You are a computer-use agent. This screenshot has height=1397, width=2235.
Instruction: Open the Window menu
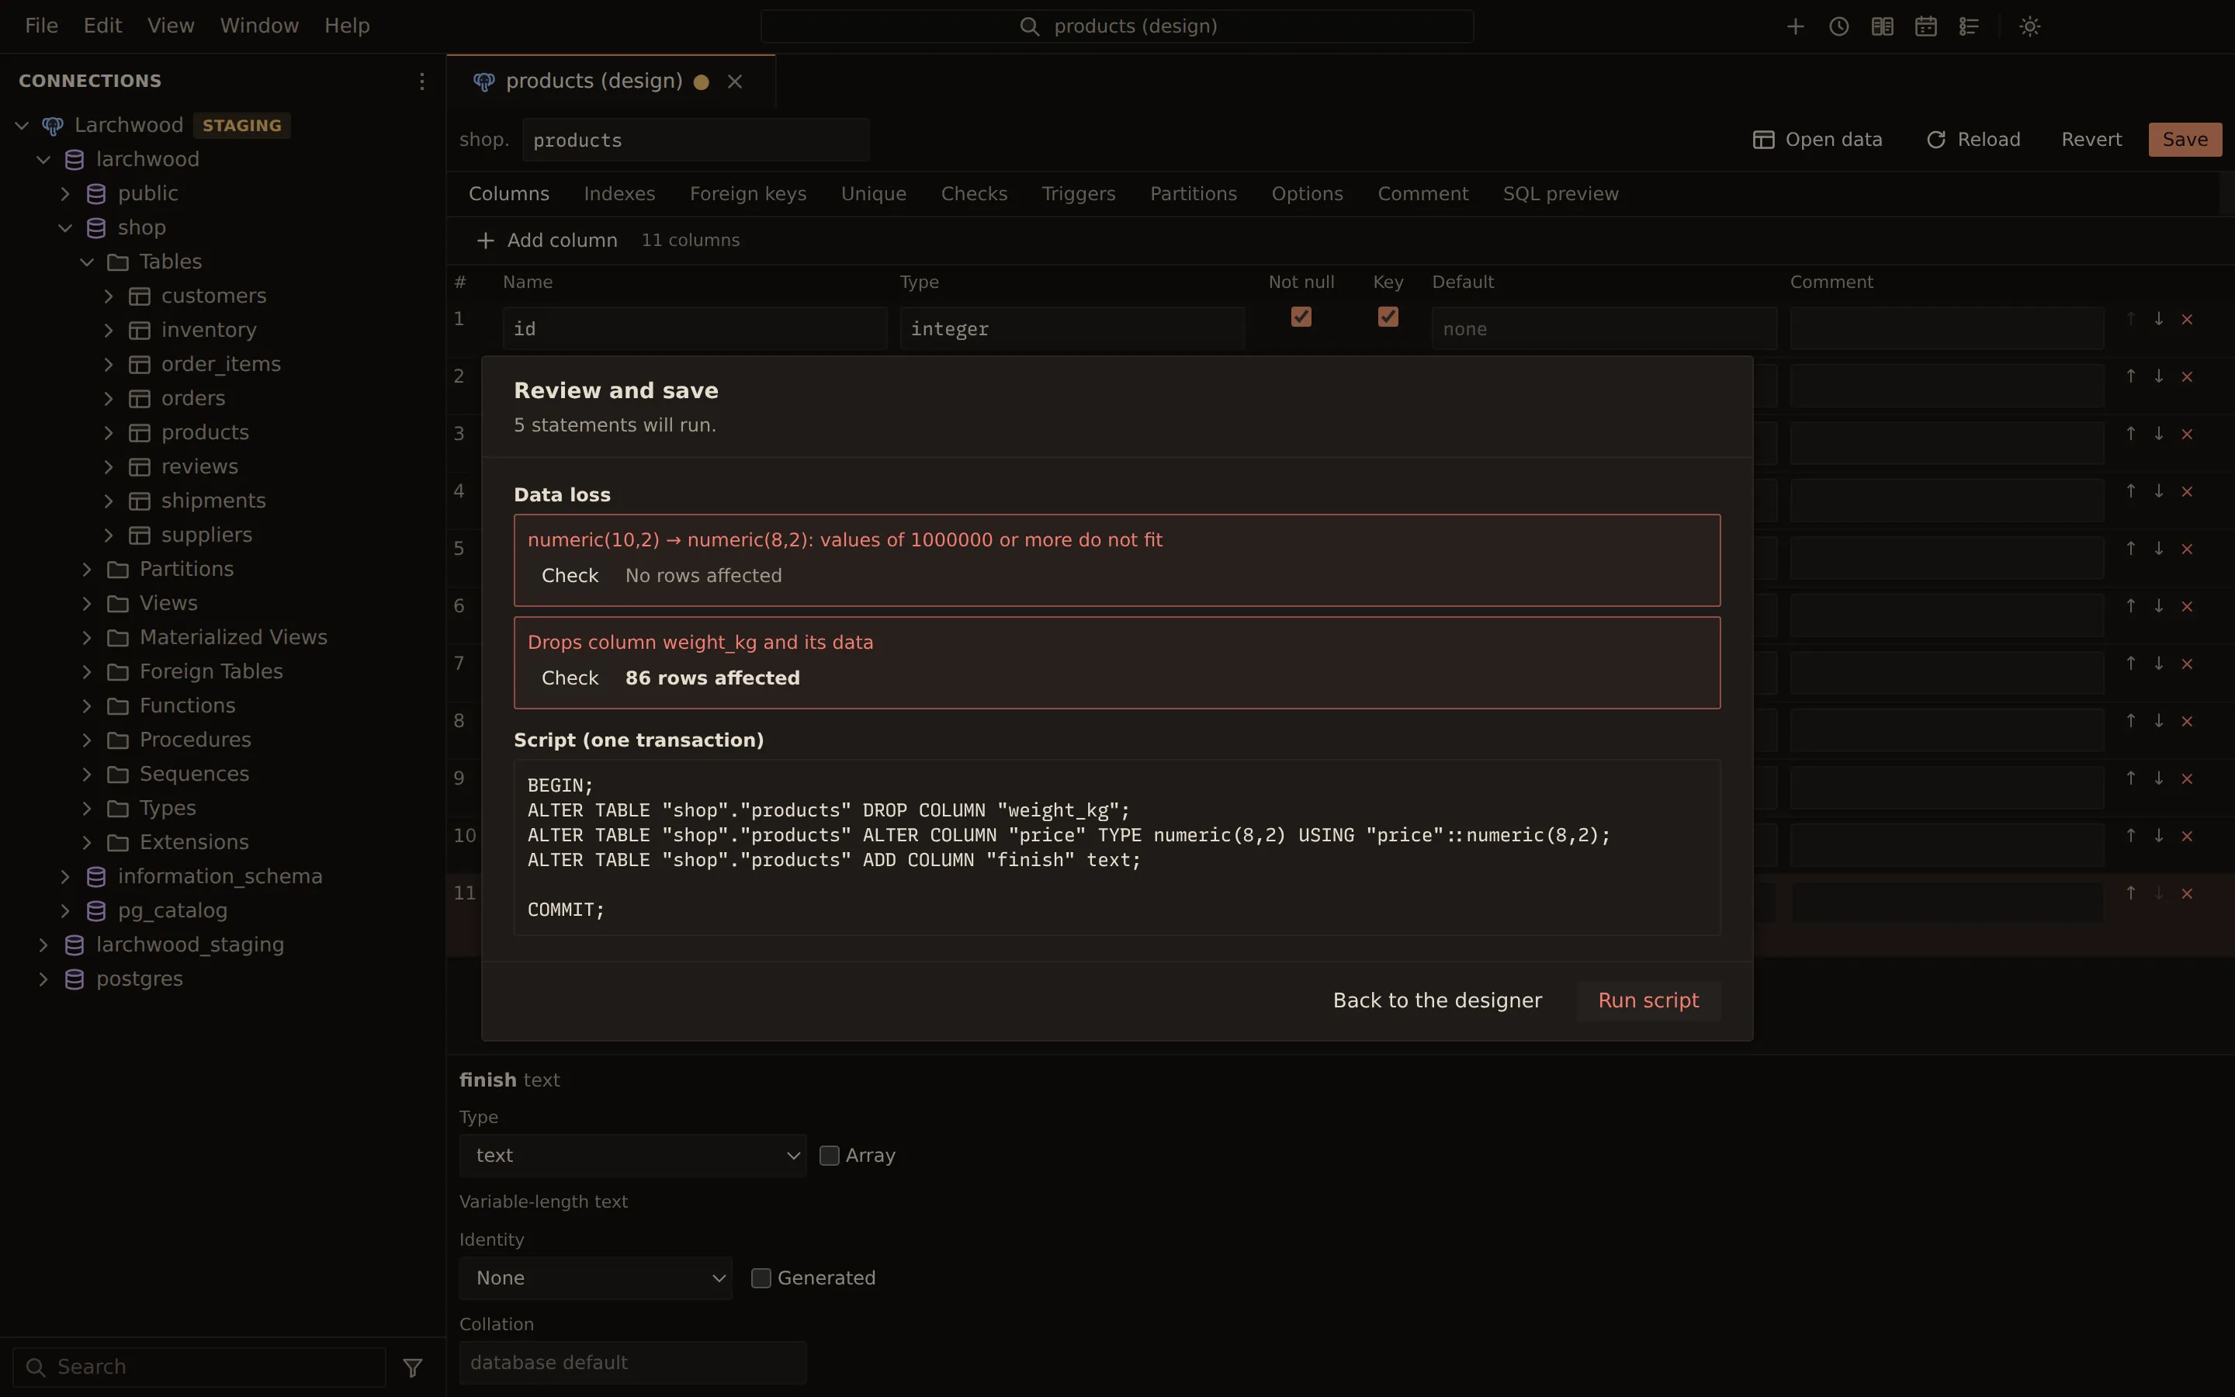tap(259, 26)
